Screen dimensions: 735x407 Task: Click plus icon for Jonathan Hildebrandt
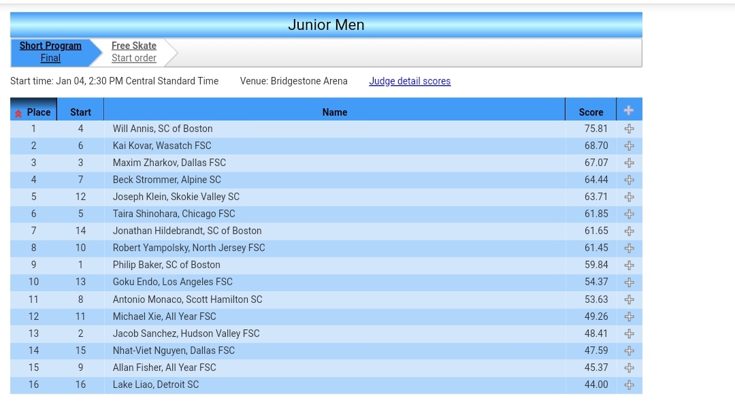629,231
